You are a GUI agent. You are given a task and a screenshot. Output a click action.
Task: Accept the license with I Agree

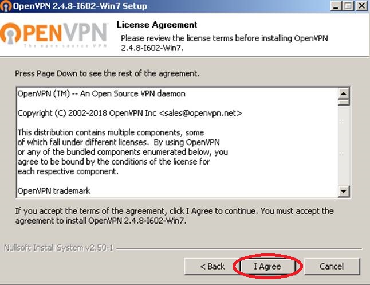click(x=267, y=266)
